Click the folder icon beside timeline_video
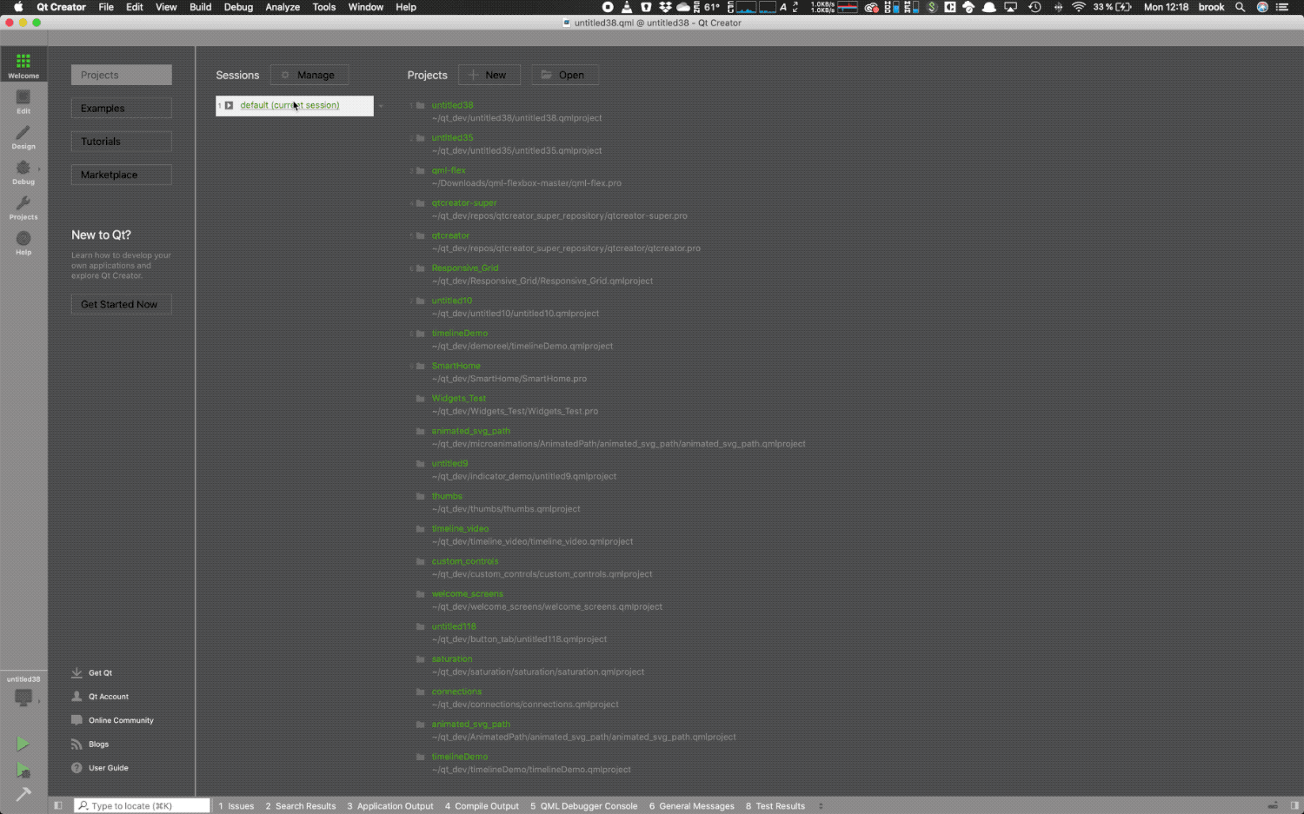Image resolution: width=1304 pixels, height=814 pixels. (421, 528)
